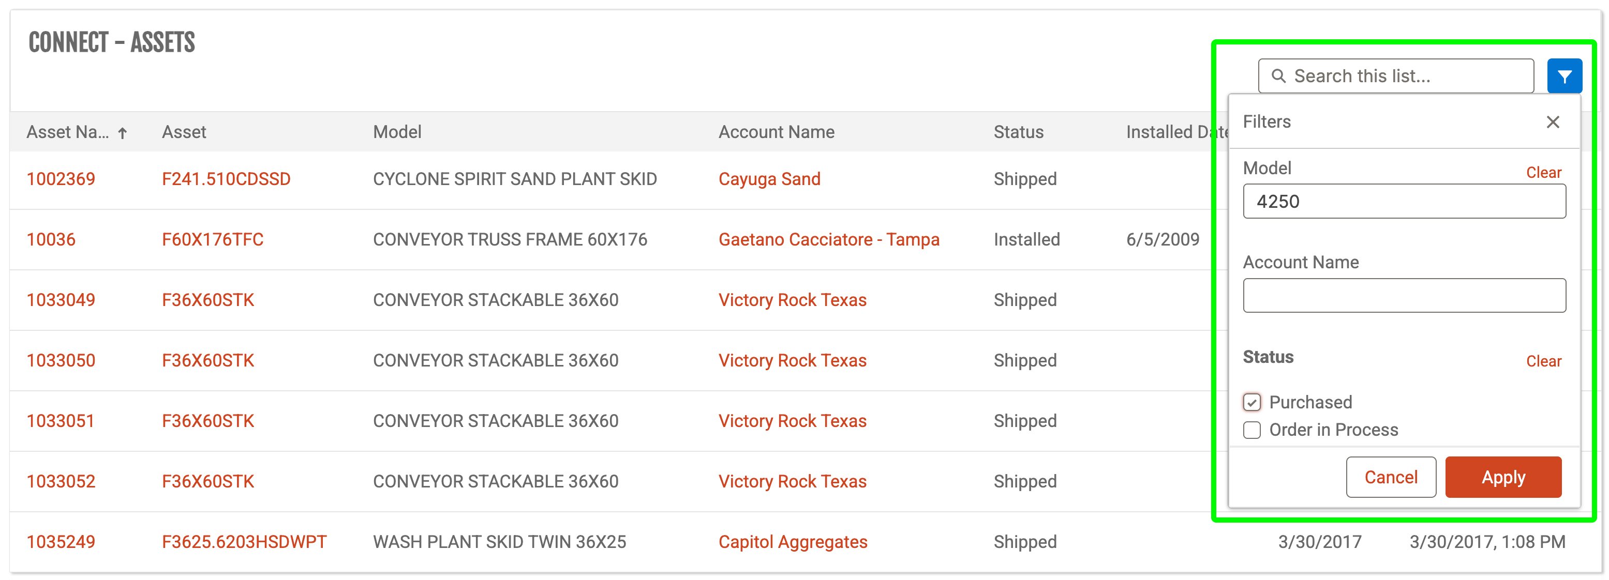The height and width of the screenshot is (580, 1609).
Task: Open the Capitol Aggregates account link
Action: pyautogui.click(x=793, y=542)
